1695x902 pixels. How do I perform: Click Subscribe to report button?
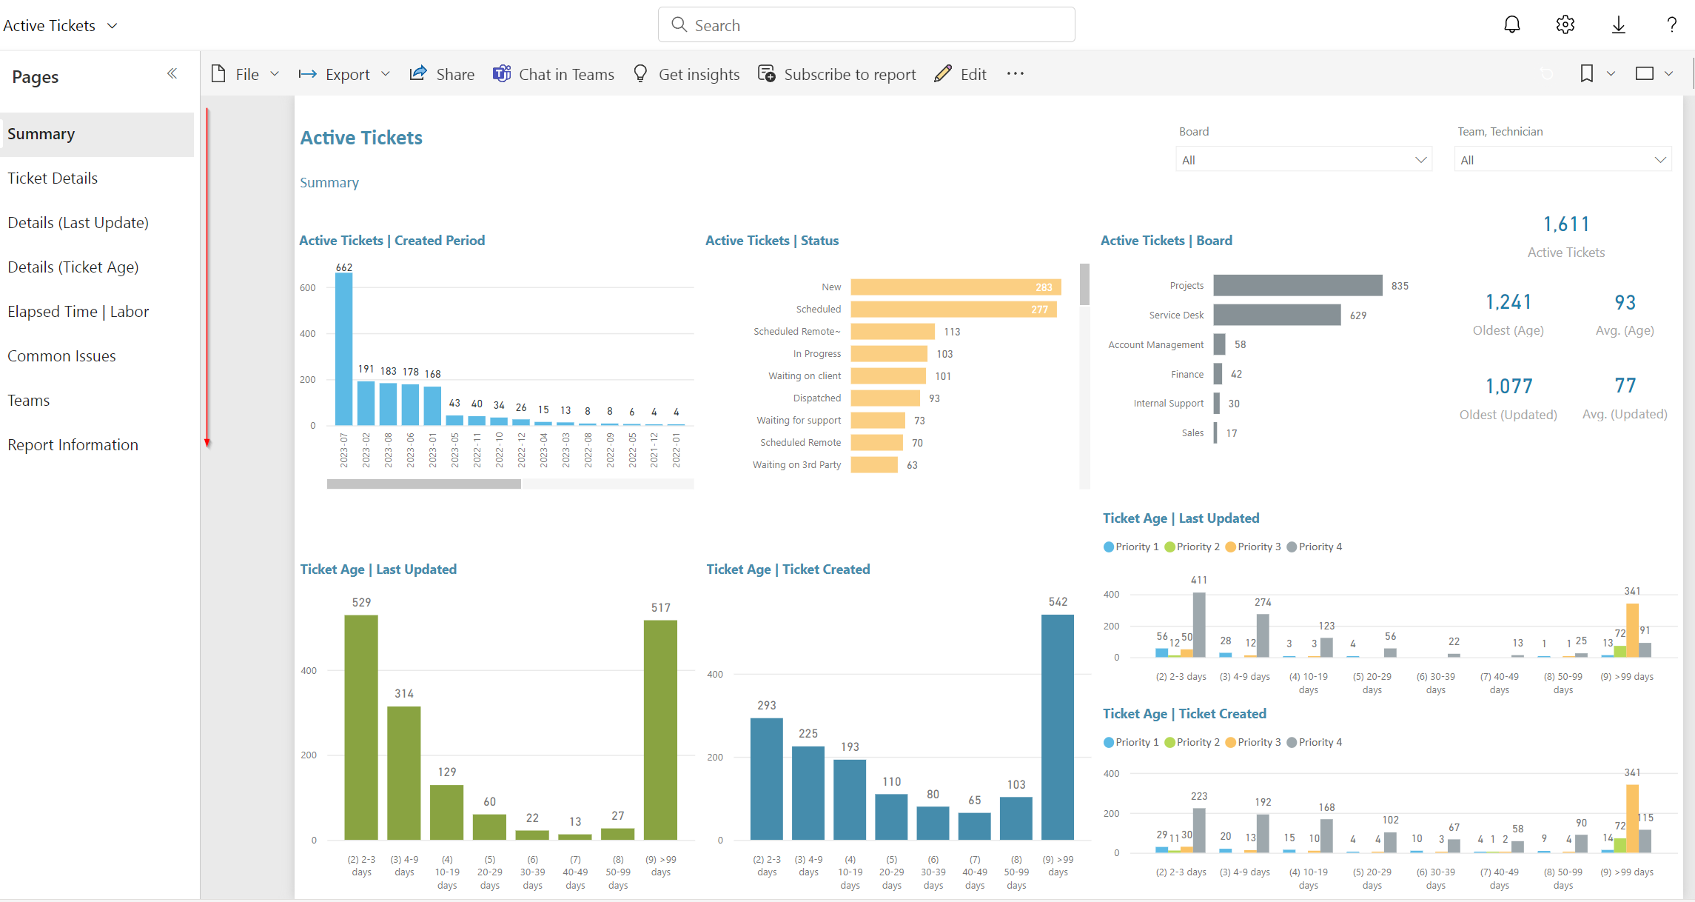tap(836, 74)
